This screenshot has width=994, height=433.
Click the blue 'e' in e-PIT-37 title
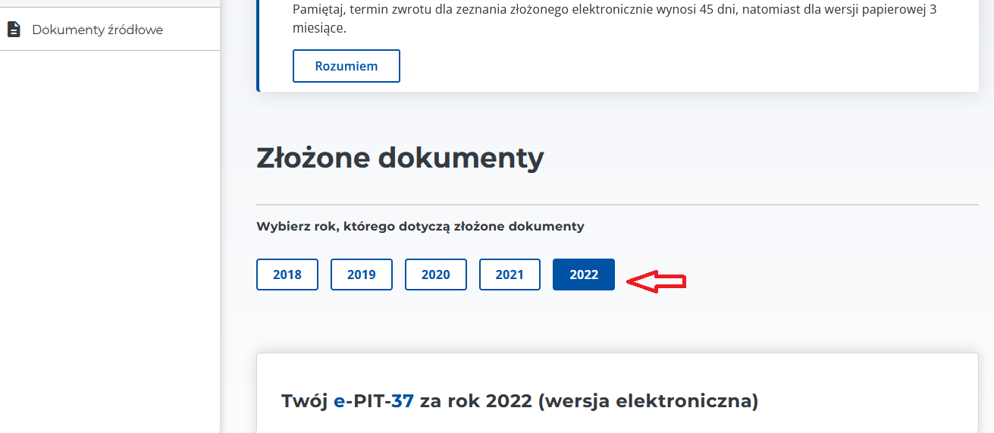click(x=339, y=401)
